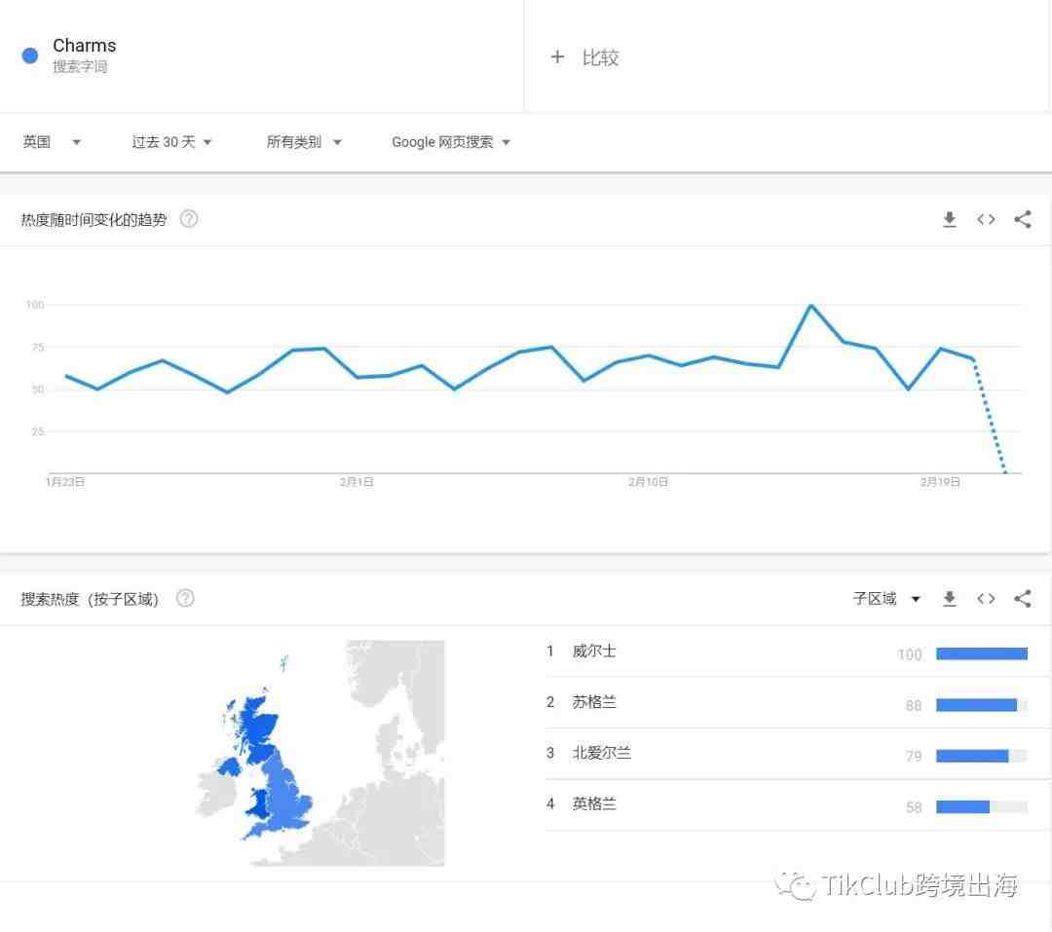
Task: Open help for 热度随时间变化的趋势
Action: point(189,219)
